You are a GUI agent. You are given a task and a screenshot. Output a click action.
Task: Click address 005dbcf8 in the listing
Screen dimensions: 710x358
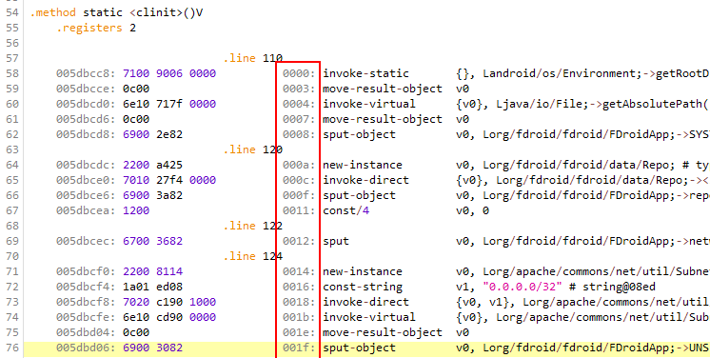click(86, 302)
